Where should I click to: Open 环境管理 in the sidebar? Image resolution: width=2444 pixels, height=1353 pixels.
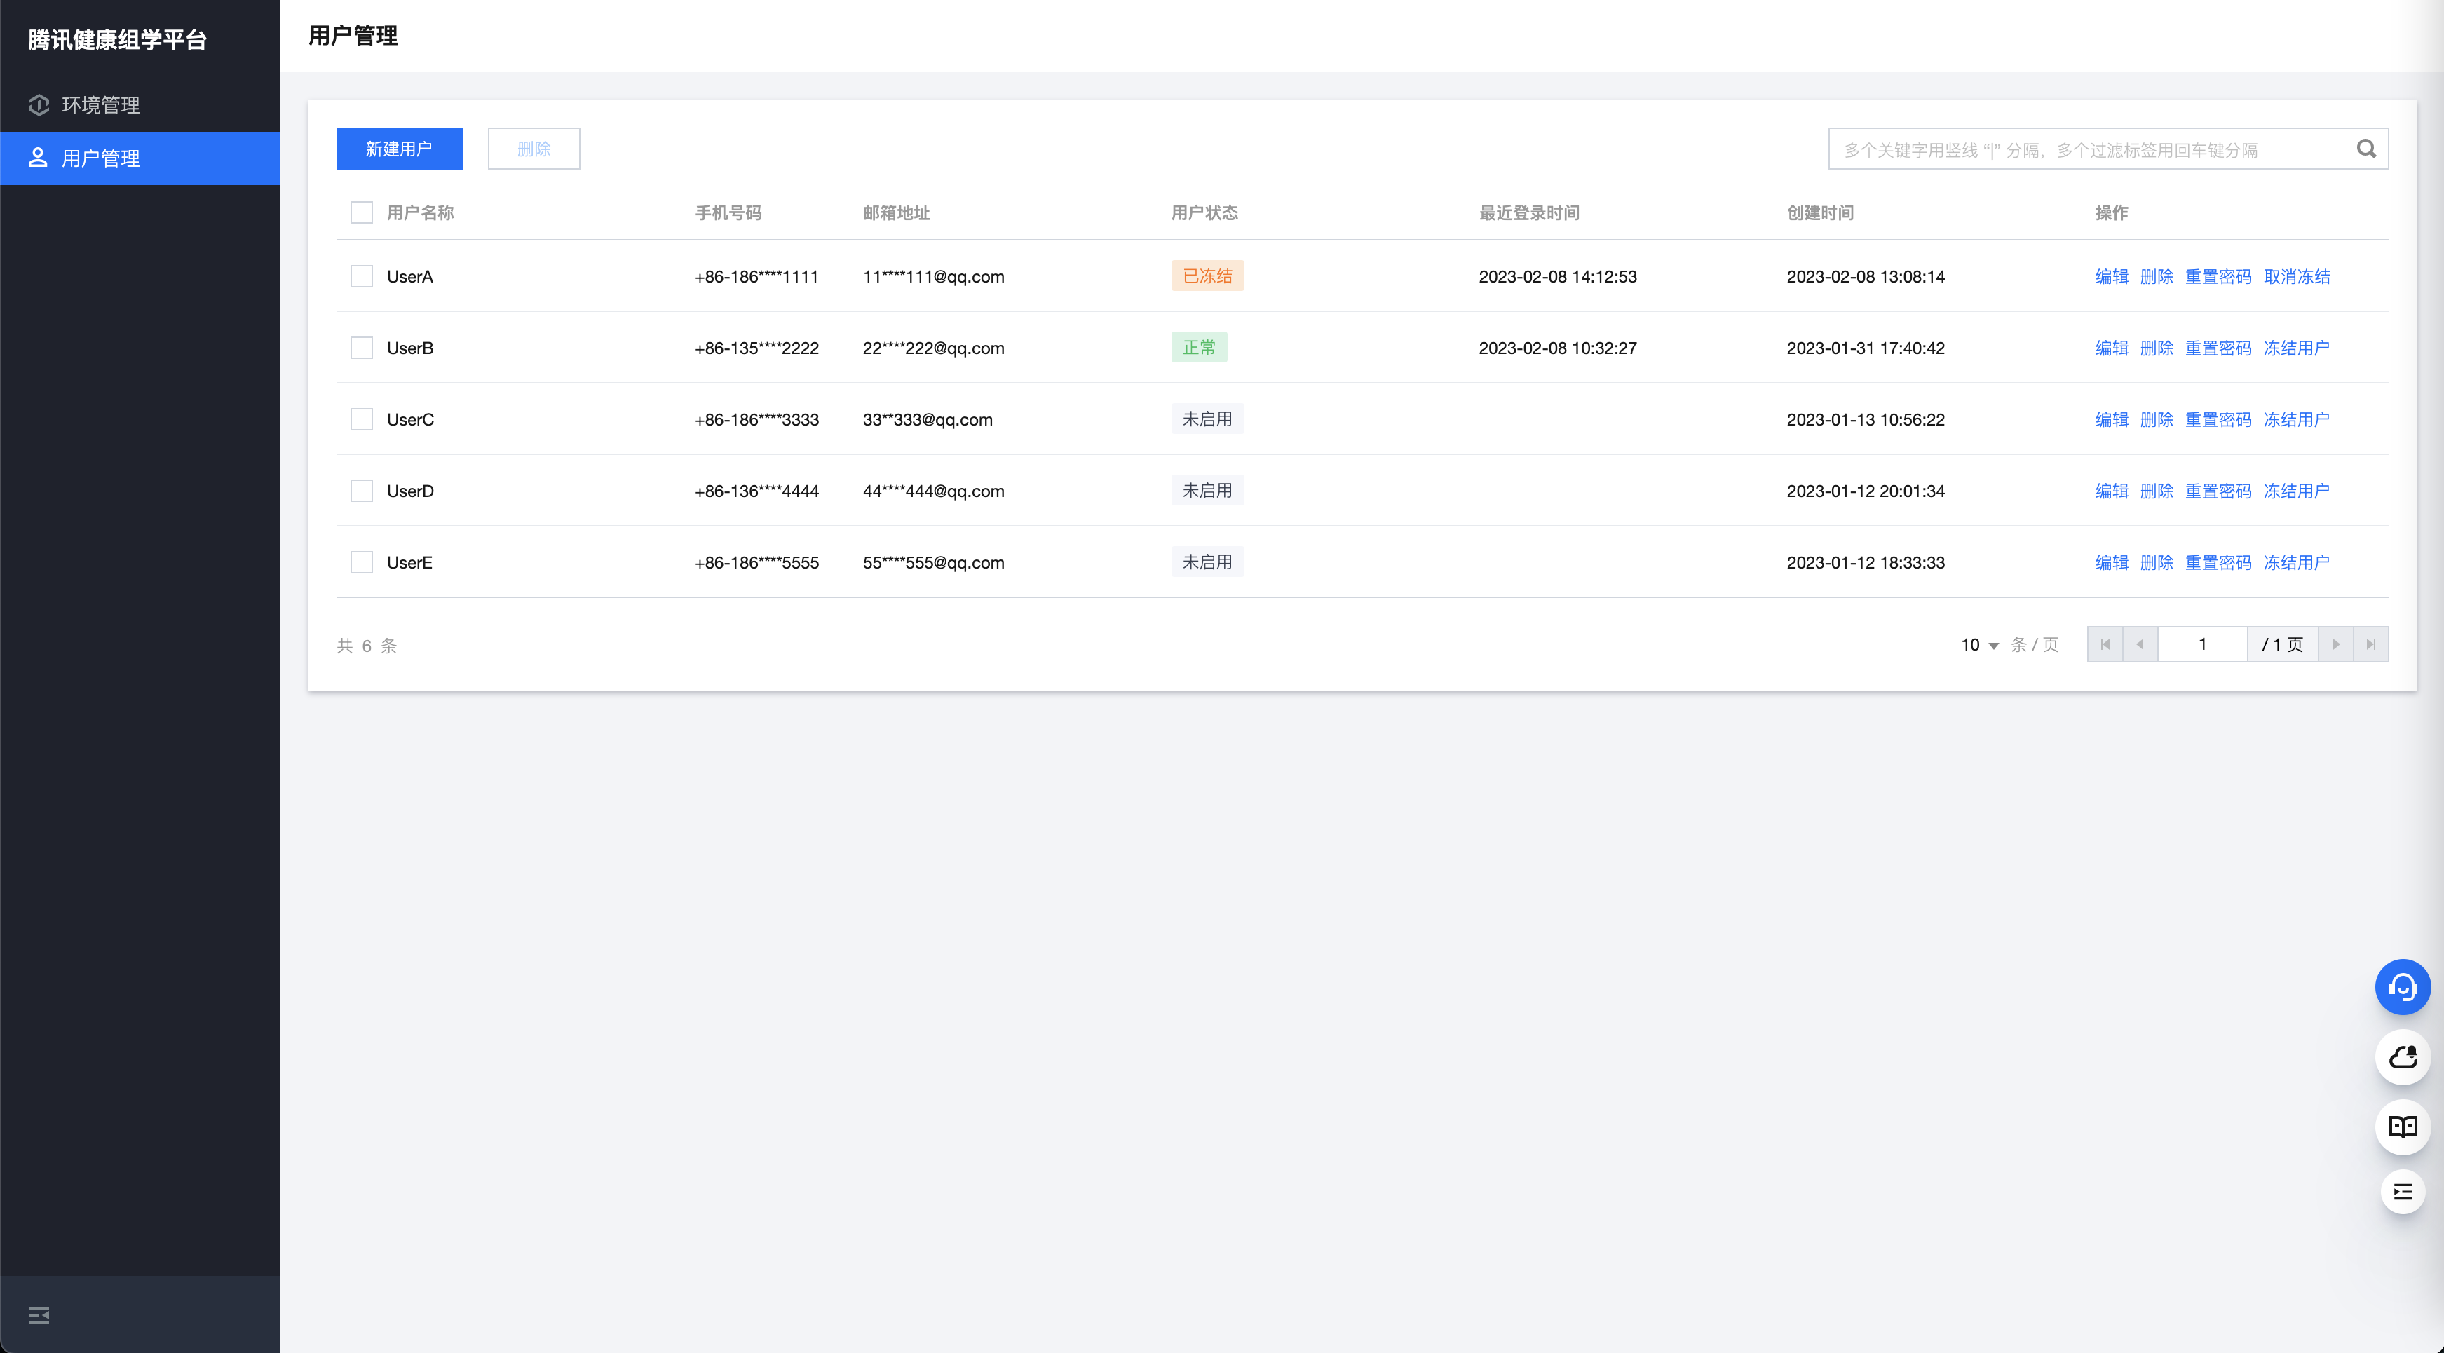tap(100, 105)
